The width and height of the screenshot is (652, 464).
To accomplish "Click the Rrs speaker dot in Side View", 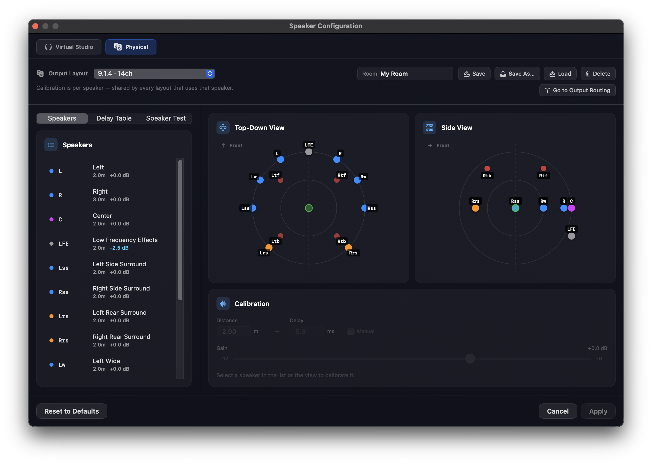I will point(476,208).
